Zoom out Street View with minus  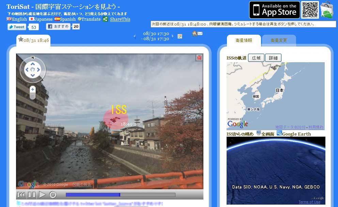click(x=33, y=96)
